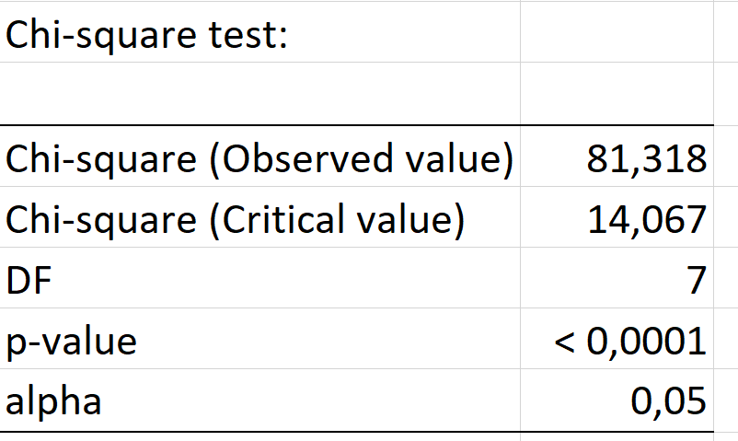Select the 'p-value' label cell
This screenshot has height=441, width=738.
(x=259, y=339)
